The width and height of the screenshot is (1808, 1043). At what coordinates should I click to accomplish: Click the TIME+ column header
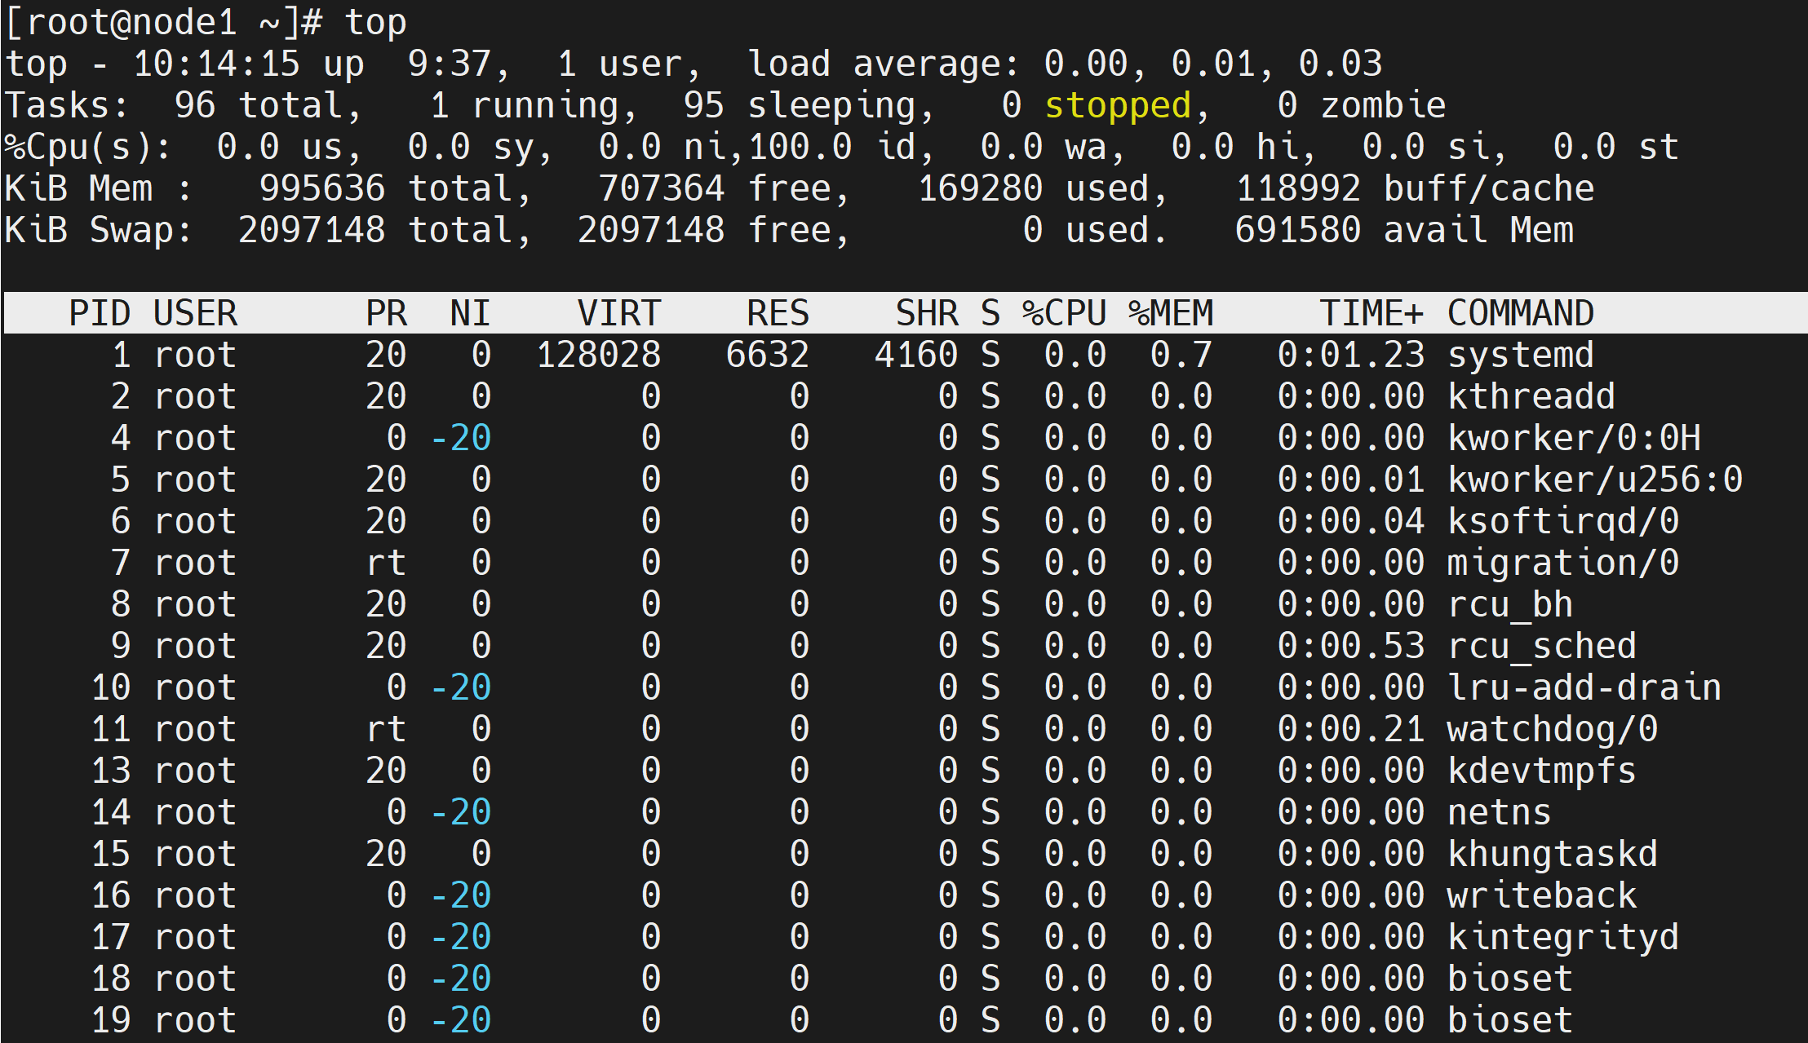pos(1371,313)
